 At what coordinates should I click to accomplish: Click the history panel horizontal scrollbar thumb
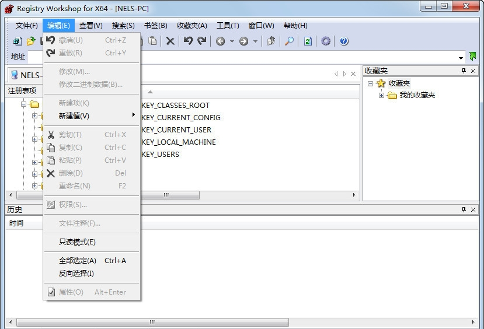(152, 322)
